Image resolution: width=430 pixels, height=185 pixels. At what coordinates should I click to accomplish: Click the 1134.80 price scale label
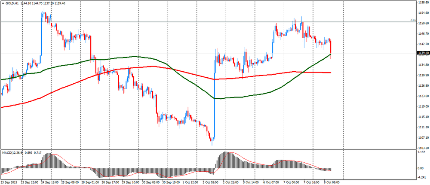click(x=423, y=65)
